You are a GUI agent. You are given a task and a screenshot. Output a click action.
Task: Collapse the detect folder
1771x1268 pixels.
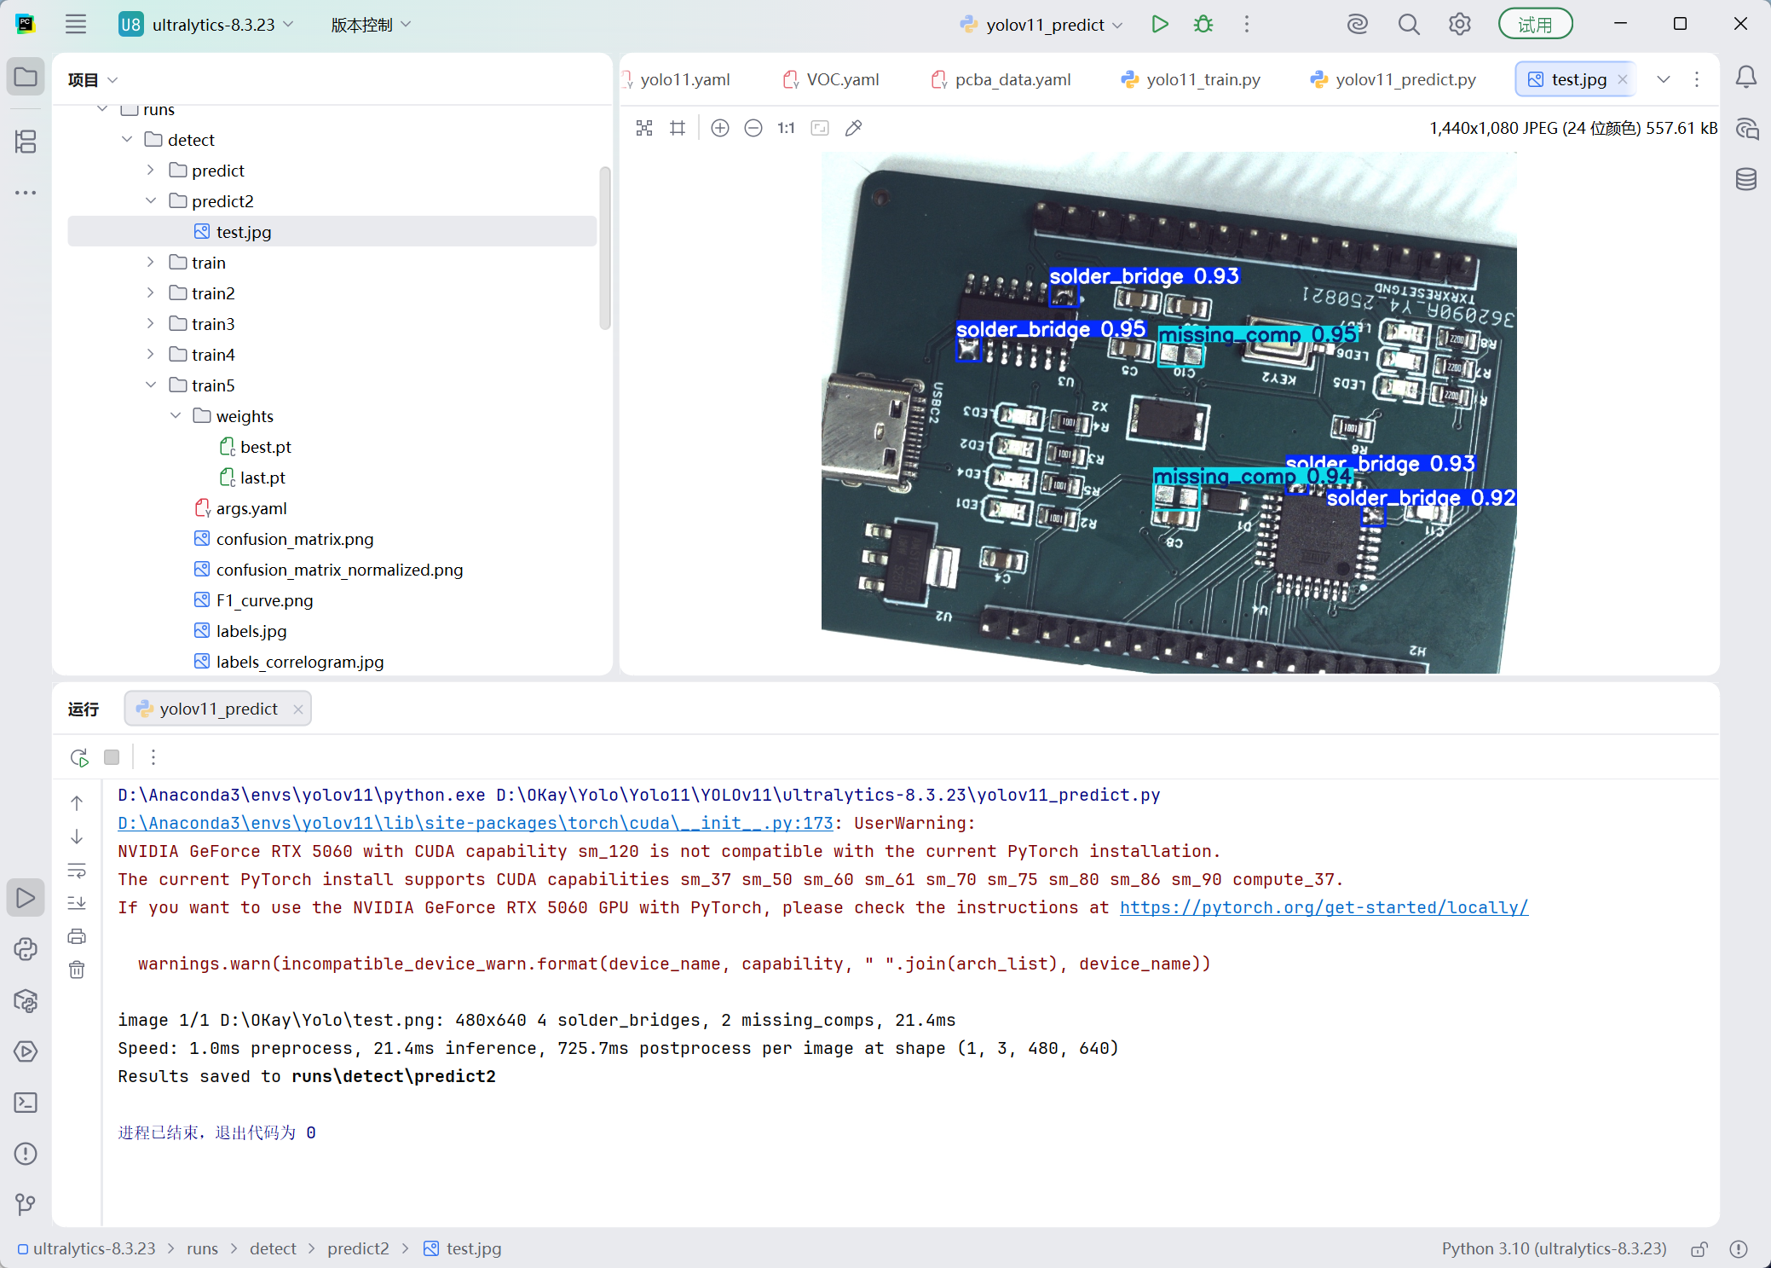coord(126,140)
